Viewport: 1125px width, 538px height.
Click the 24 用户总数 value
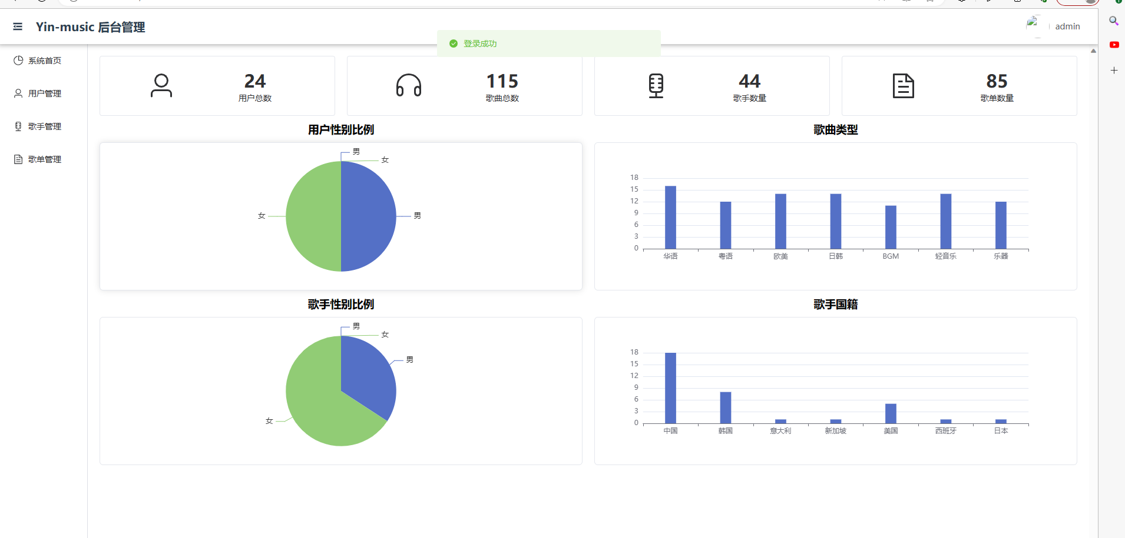(255, 81)
